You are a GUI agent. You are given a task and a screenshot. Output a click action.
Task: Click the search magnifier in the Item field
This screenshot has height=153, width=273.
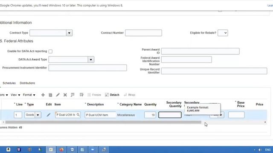pyautogui.click(x=78, y=115)
